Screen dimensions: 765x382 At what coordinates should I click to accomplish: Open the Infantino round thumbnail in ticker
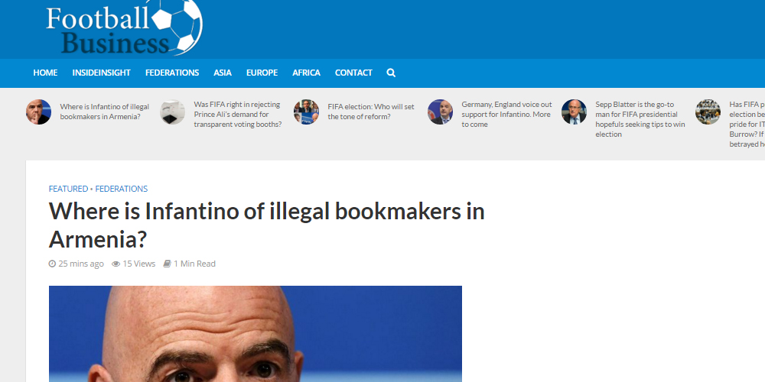click(x=38, y=112)
